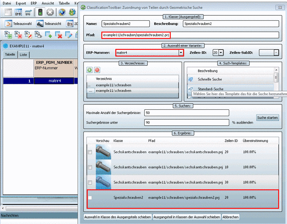This screenshot has height=224, width=287.
Task: Click the screw preview thumbnail for Zeilen-ID 30
Action: pos(103,182)
